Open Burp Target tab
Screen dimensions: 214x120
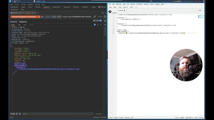tap(23, 7)
